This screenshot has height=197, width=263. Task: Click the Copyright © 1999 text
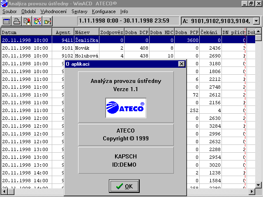126,138
